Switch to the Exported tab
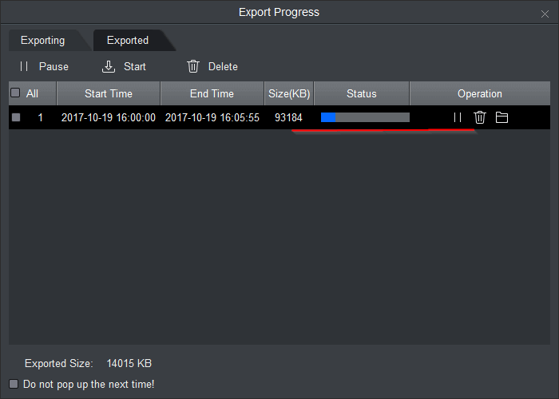Viewport: 559px width, 399px height. point(128,41)
